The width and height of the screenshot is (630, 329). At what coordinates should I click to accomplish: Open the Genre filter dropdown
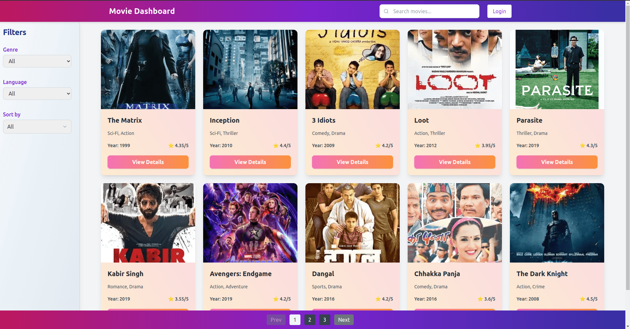click(37, 61)
